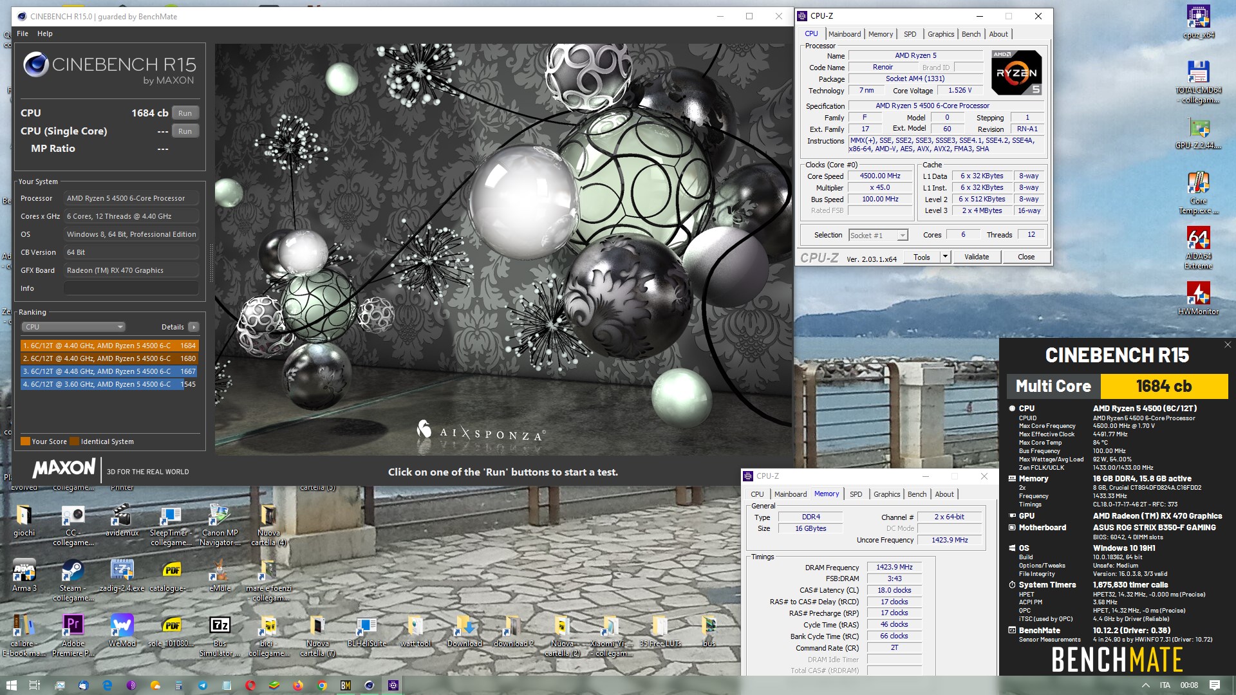Show hidden system tray icons chevron
Screen dimensions: 1236x695
coord(1145,685)
